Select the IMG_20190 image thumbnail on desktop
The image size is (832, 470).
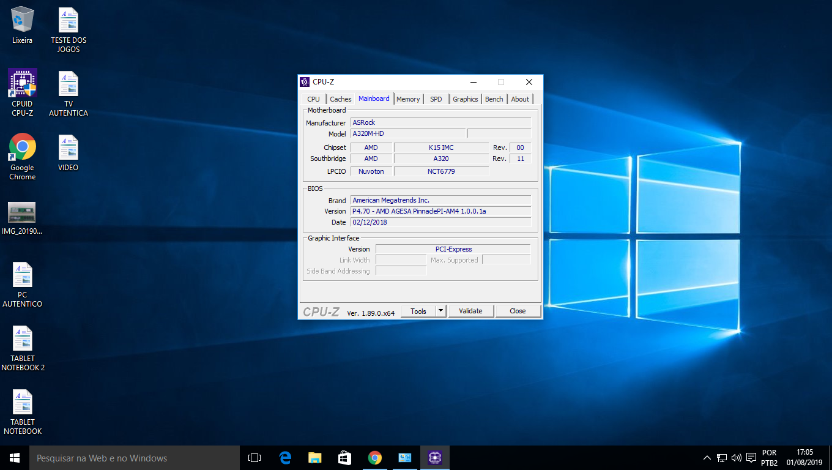coord(22,218)
